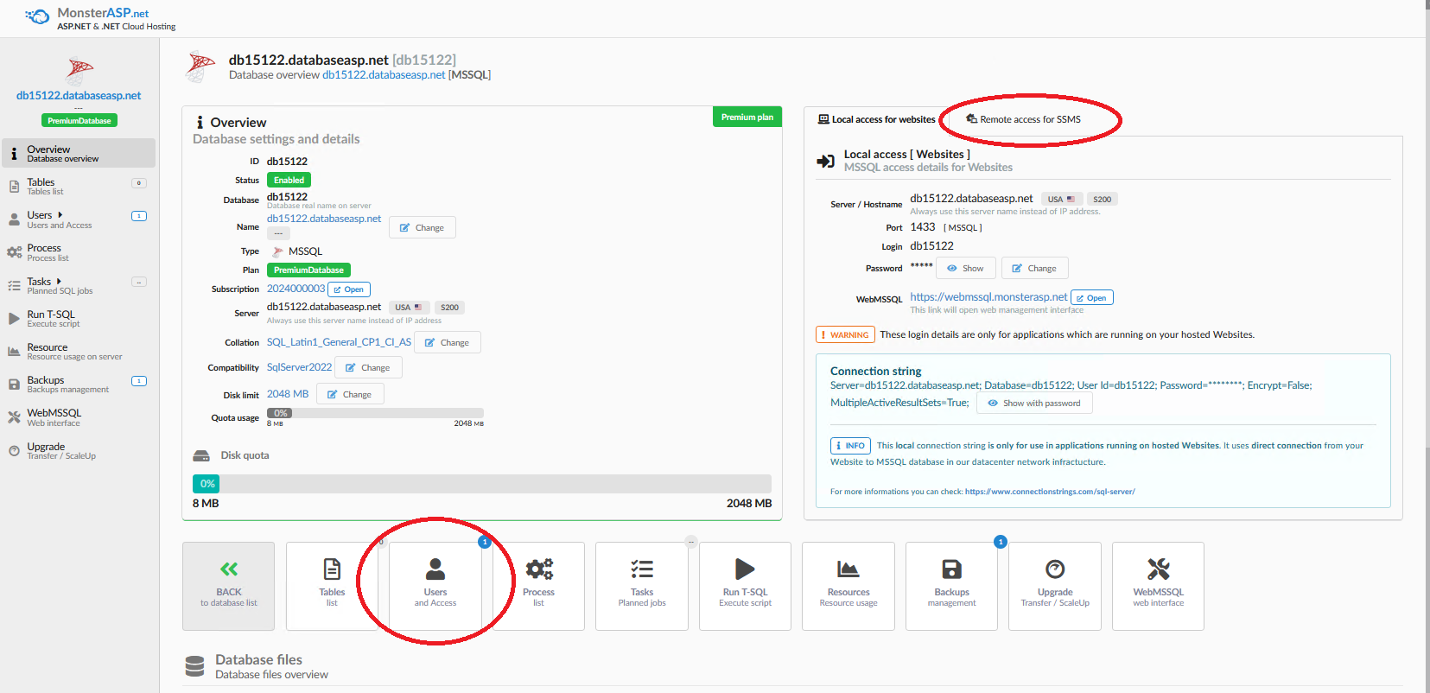Switch to Remote access for SSMS tab

(x=1024, y=120)
